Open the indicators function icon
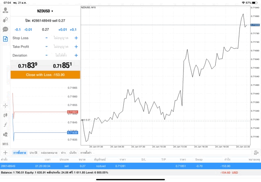Screen dimensions: 261x182 tap(5, 125)
